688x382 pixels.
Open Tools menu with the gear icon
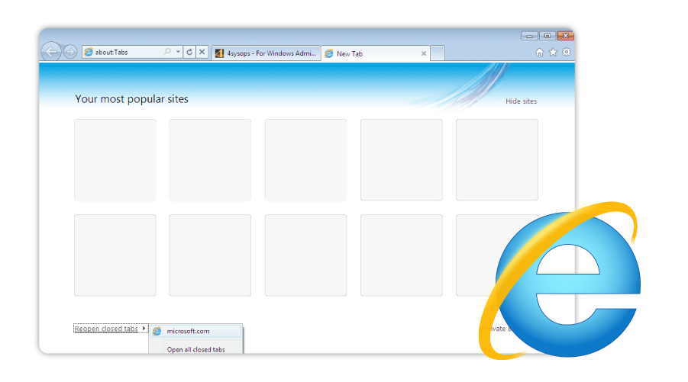click(567, 52)
